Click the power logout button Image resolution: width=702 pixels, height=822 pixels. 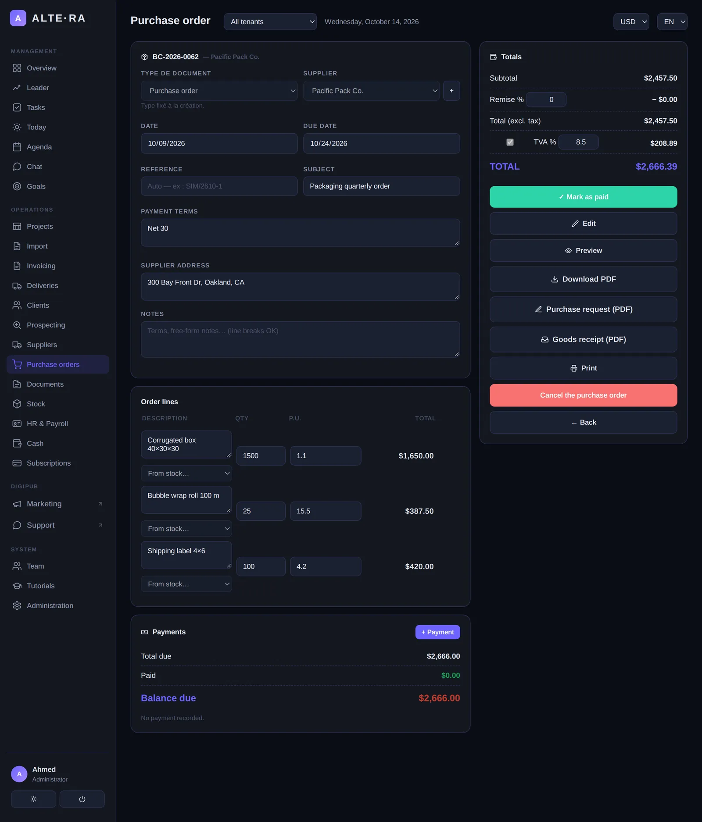click(82, 799)
